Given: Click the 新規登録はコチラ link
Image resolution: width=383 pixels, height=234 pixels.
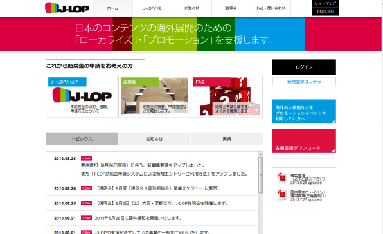Looking at the screenshot, I should tap(304, 82).
